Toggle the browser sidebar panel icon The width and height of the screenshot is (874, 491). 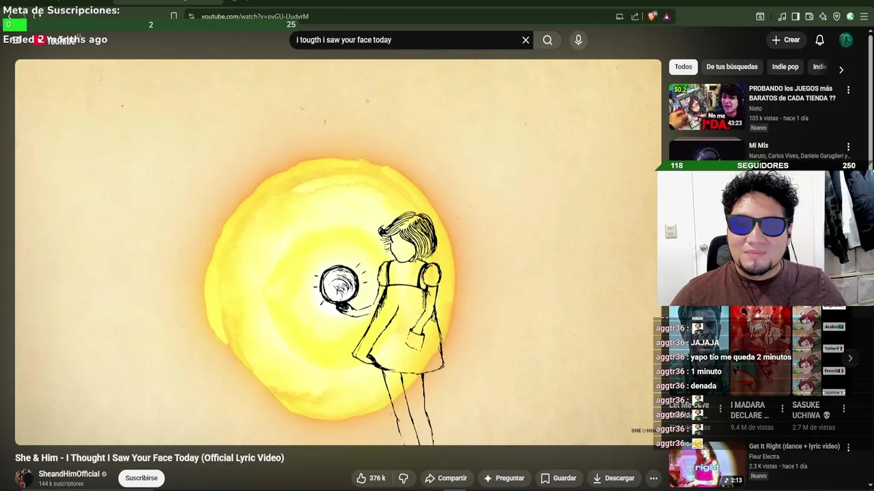tap(795, 16)
